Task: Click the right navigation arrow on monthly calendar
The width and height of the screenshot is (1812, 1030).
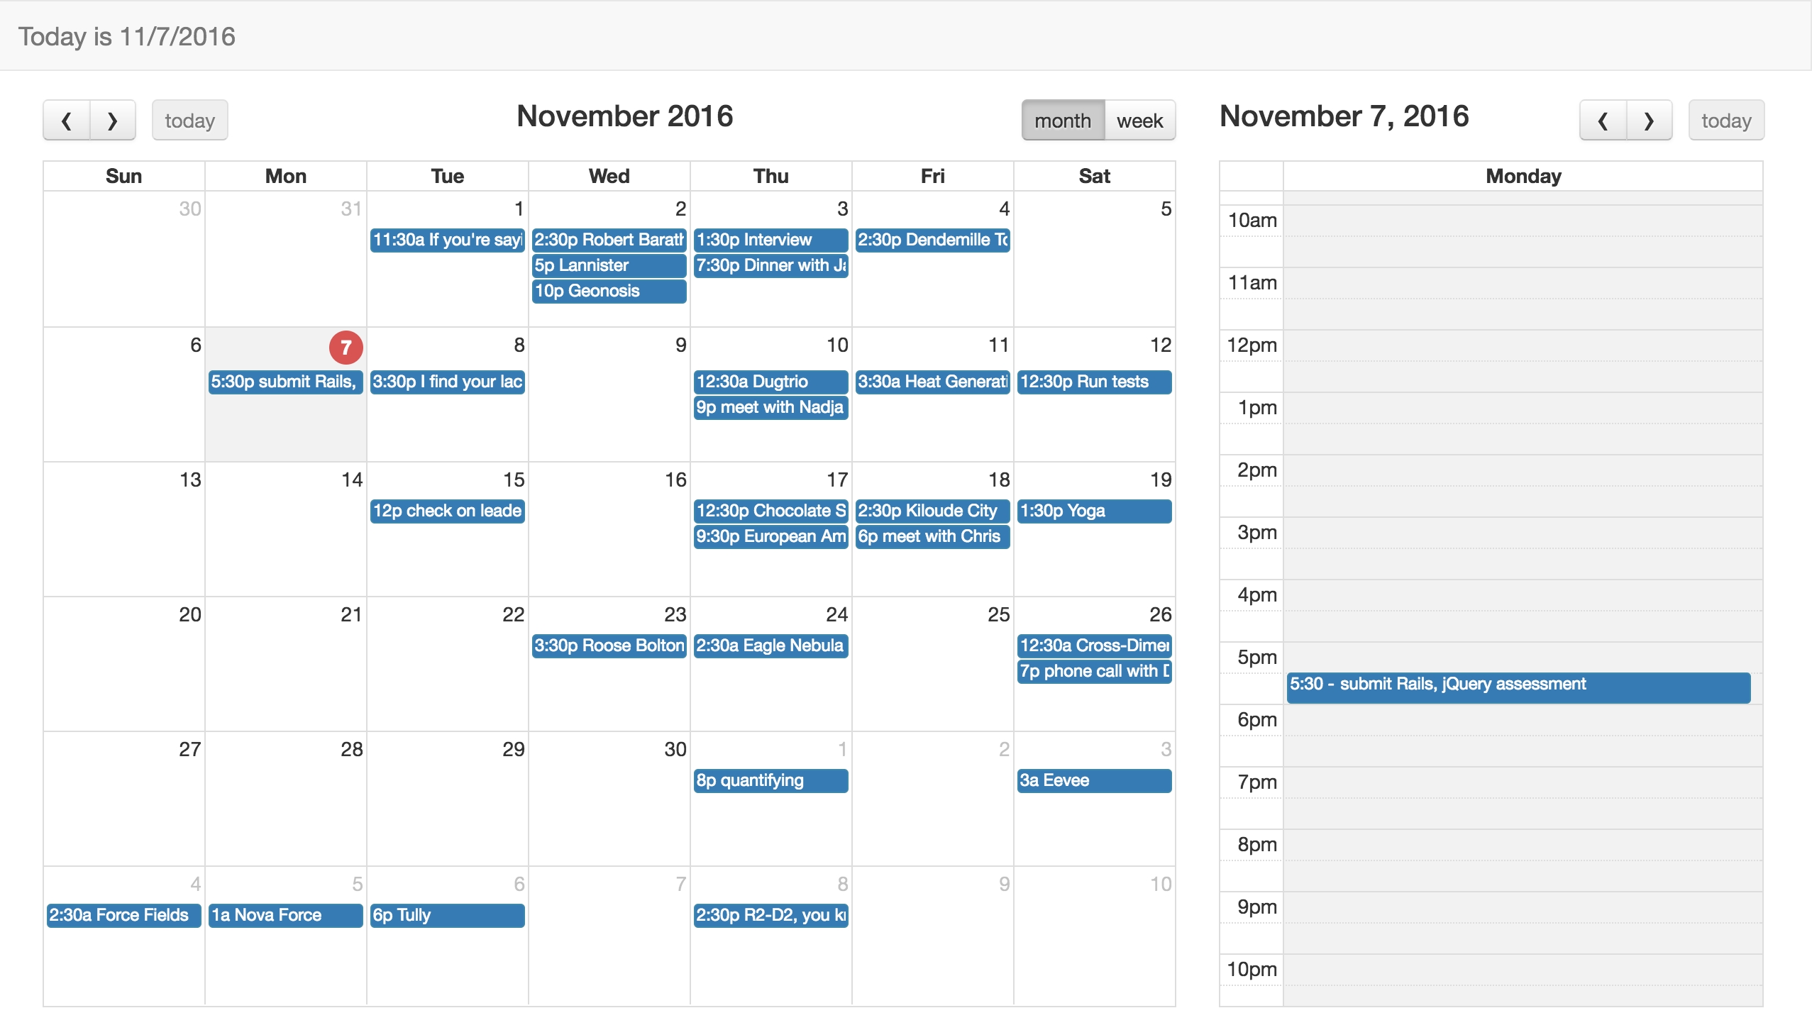Action: tap(114, 121)
